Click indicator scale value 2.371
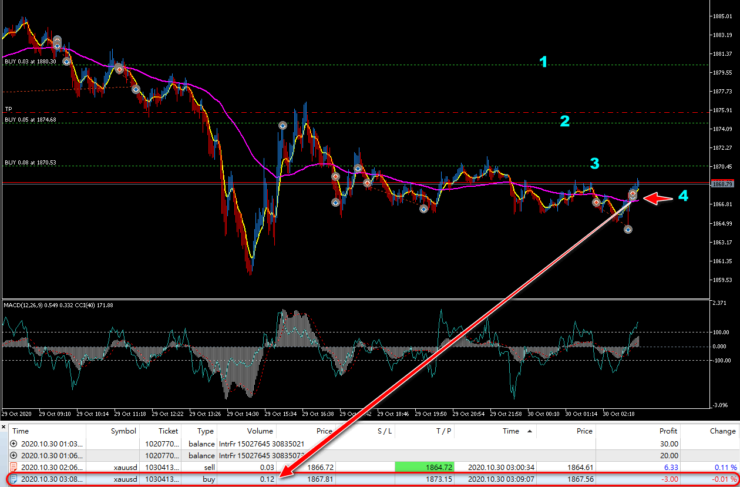740x487 pixels. click(719, 304)
